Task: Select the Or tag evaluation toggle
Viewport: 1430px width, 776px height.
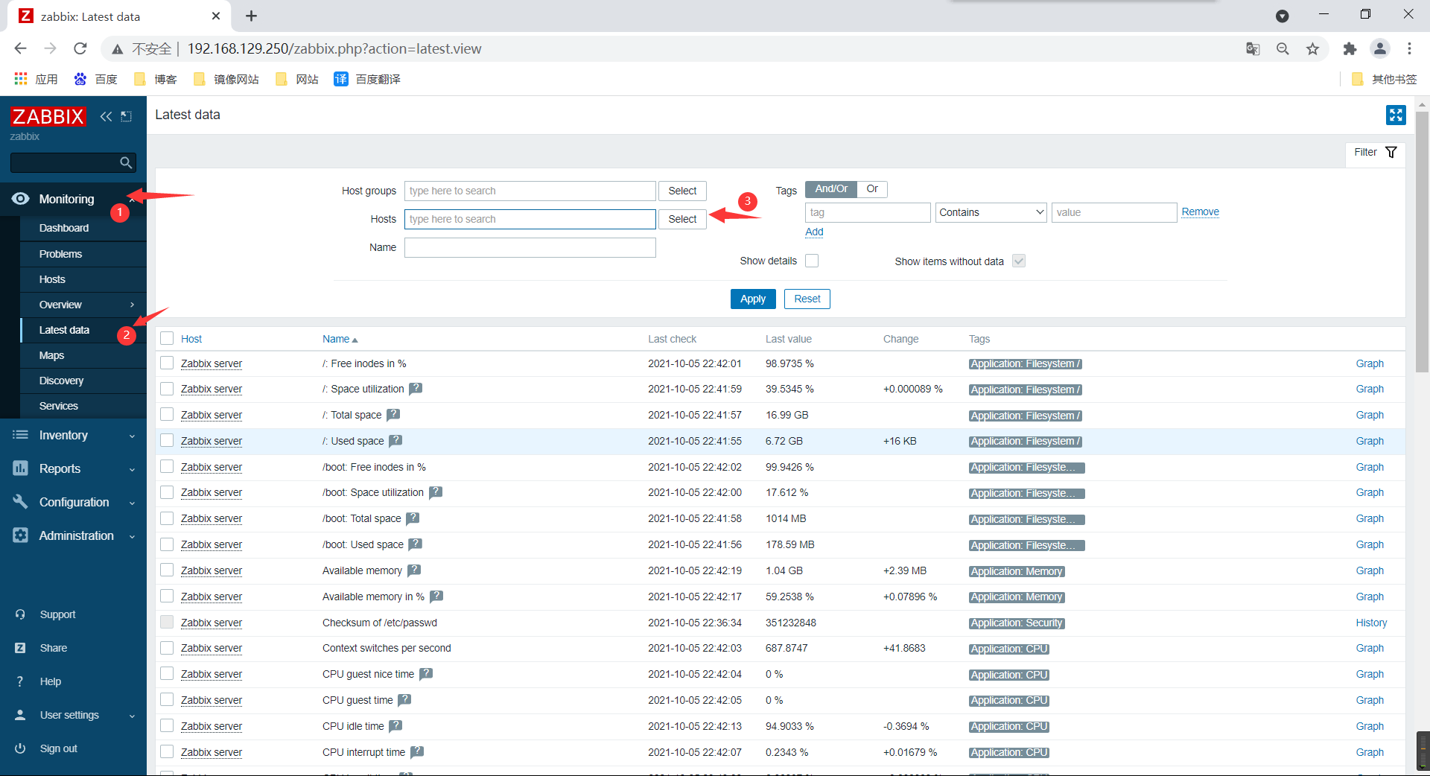Action: 872,189
